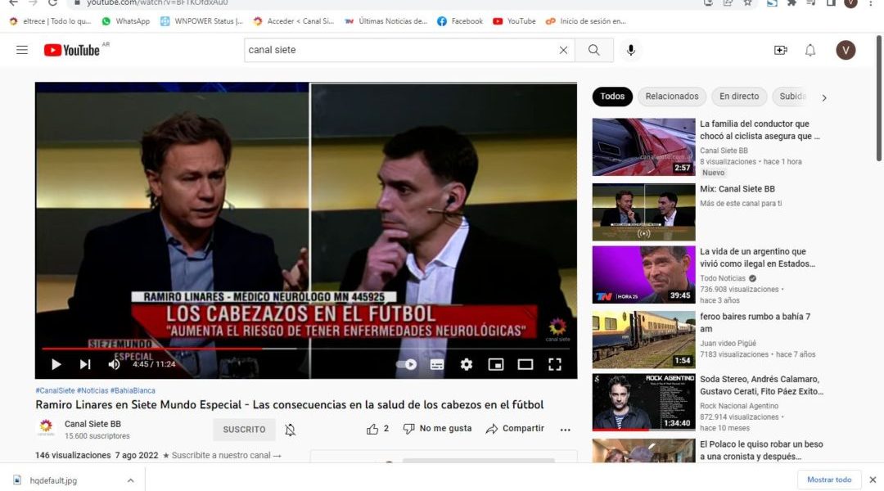Click the SUSCRITO button
The image size is (884, 491).
[x=244, y=430]
